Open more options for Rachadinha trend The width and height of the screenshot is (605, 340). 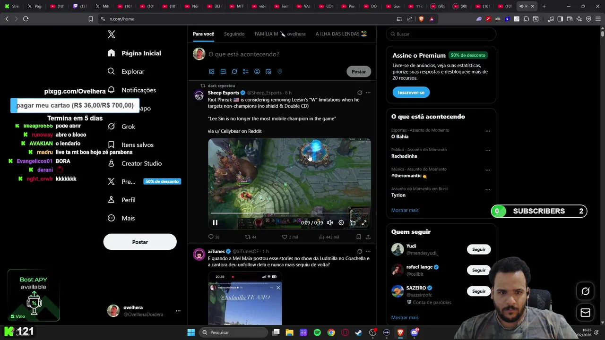pyautogui.click(x=488, y=151)
